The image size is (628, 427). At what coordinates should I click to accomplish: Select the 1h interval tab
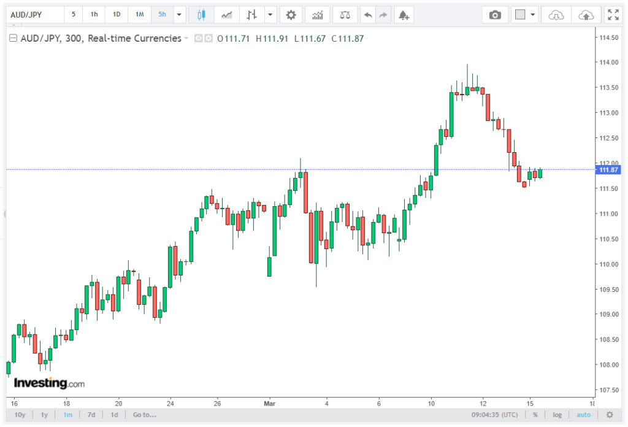tap(94, 15)
